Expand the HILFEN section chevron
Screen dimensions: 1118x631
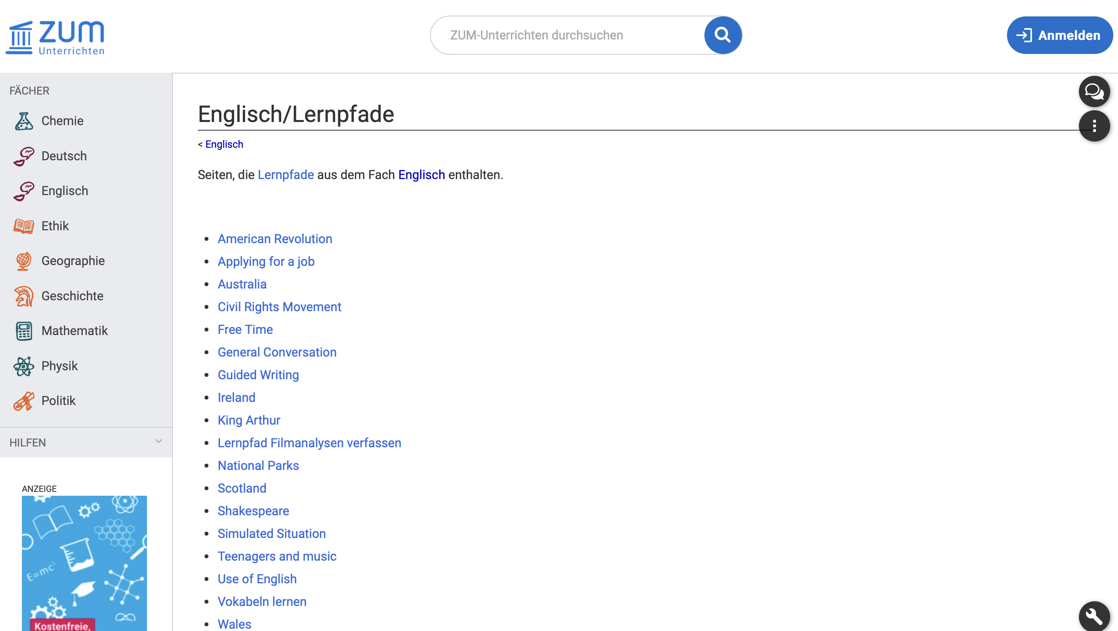click(x=158, y=441)
